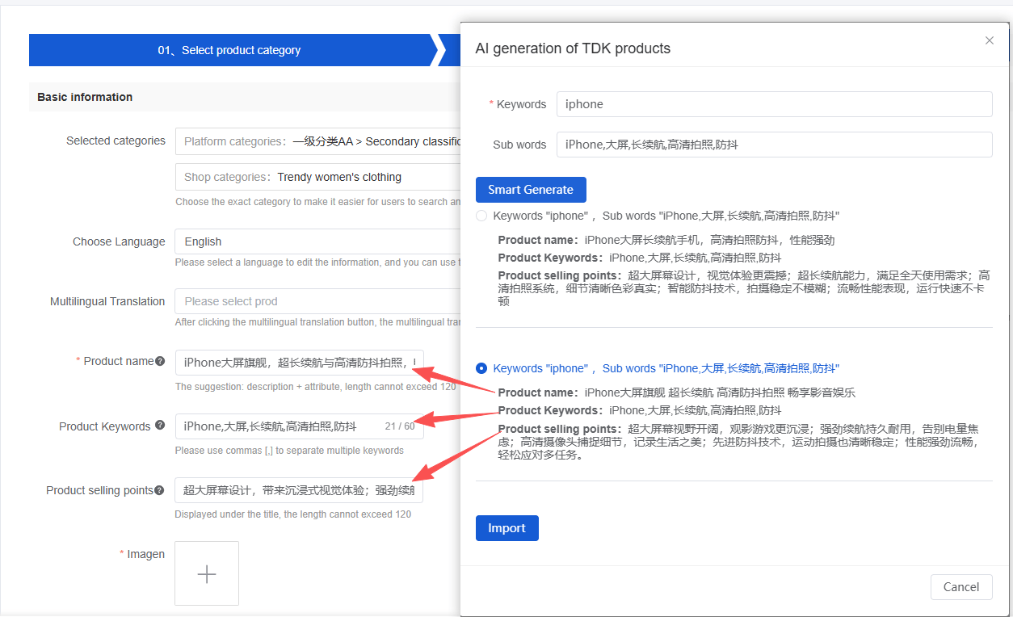This screenshot has height=617, width=1013.
Task: Click first result Product name line
Action: pos(666,240)
